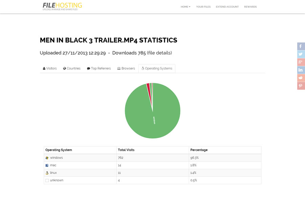Click the Operating System column header
This screenshot has width=305, height=212.
59,150
